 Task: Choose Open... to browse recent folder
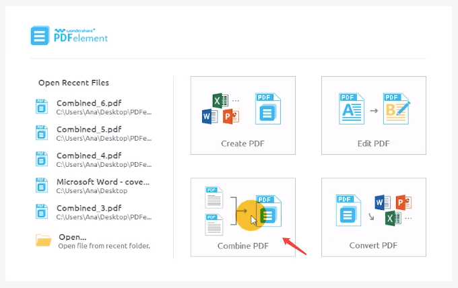point(73,237)
